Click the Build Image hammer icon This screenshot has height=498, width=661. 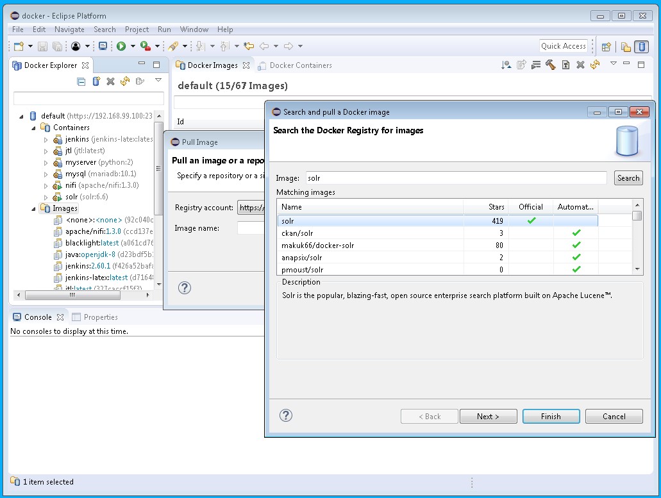(x=551, y=65)
